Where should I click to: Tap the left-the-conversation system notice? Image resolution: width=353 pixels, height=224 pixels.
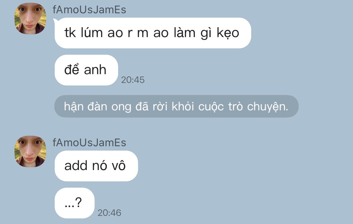pyautogui.click(x=176, y=106)
